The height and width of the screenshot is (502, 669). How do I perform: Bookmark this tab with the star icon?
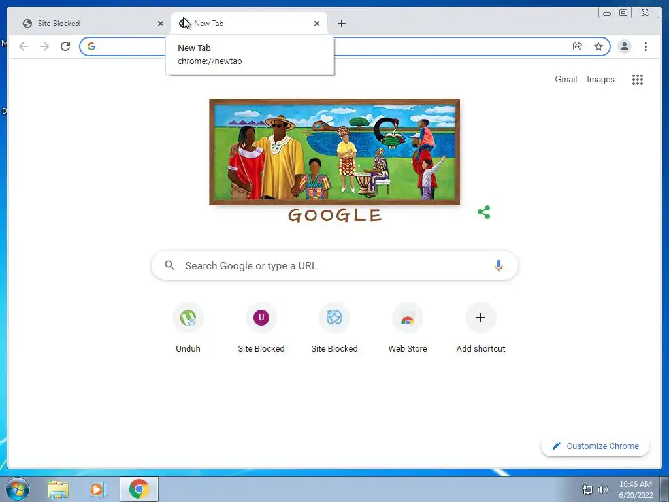[598, 46]
